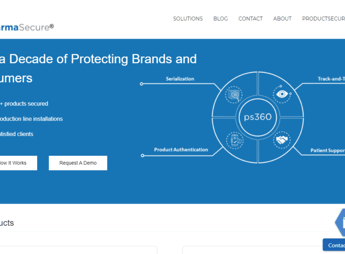Go to the BLOG page
Screen dimensions: 345x254
click(220, 19)
